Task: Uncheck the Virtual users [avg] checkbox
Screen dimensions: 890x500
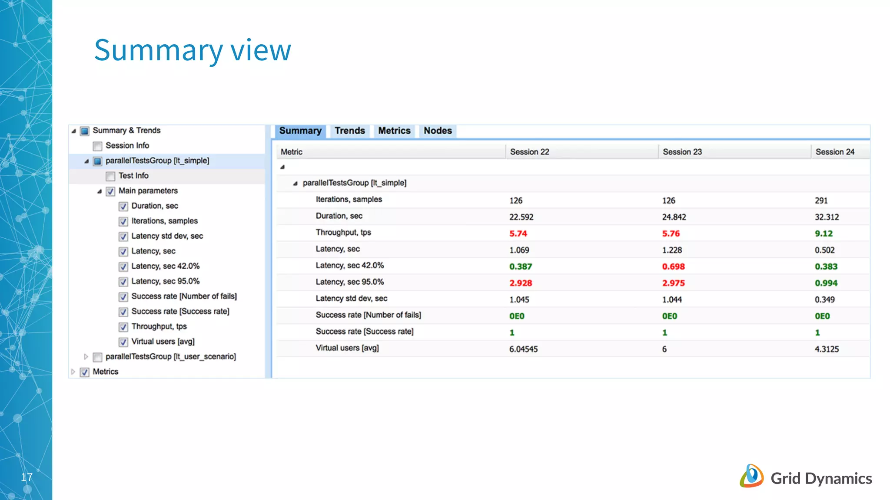Action: (x=123, y=342)
